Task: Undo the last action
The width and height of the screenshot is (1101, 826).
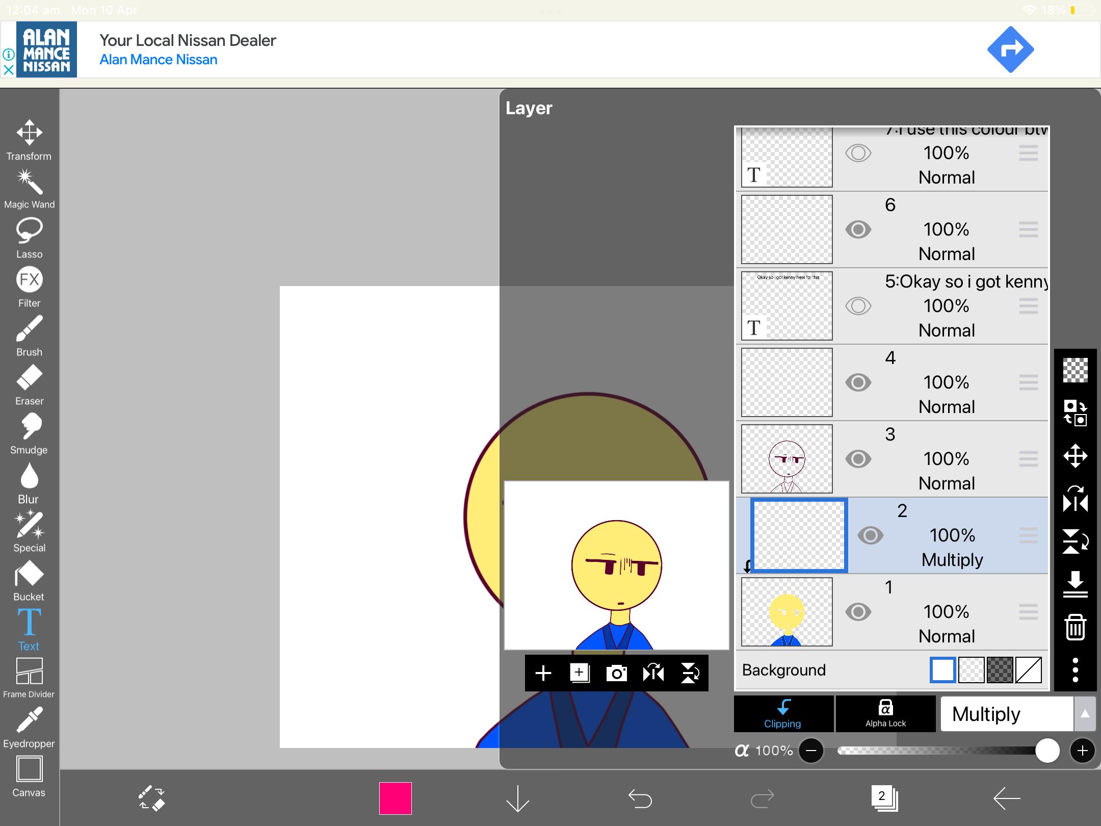Action: pos(640,798)
